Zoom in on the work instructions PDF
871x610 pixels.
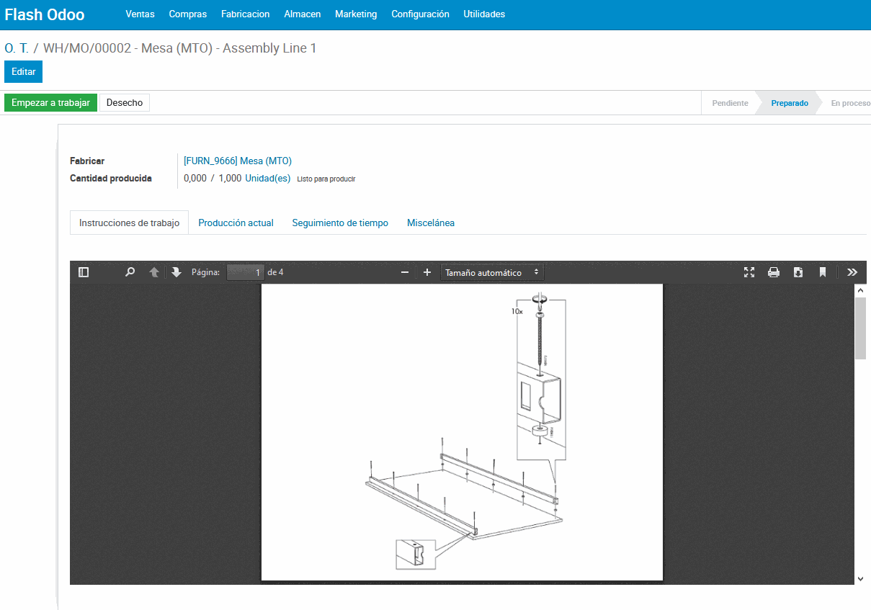coord(426,272)
